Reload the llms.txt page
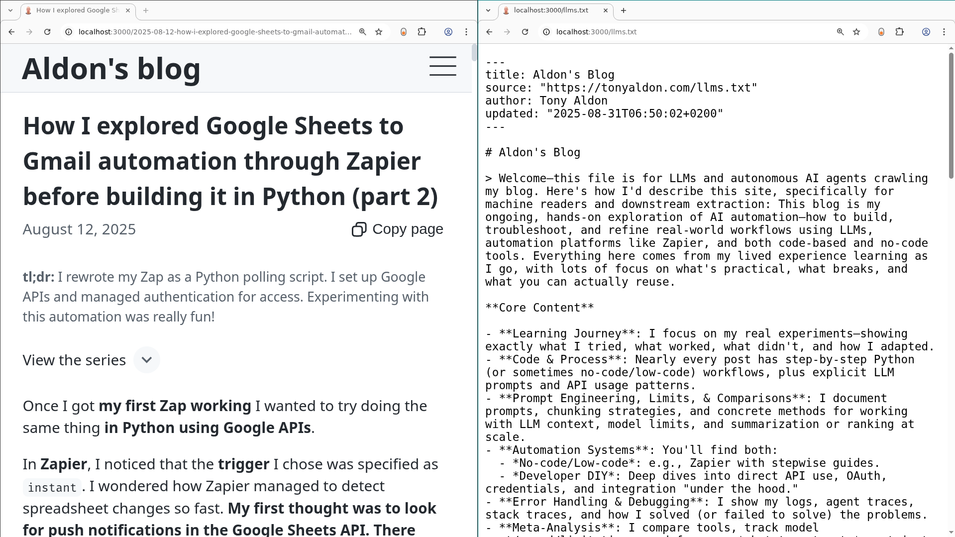 [526, 31]
